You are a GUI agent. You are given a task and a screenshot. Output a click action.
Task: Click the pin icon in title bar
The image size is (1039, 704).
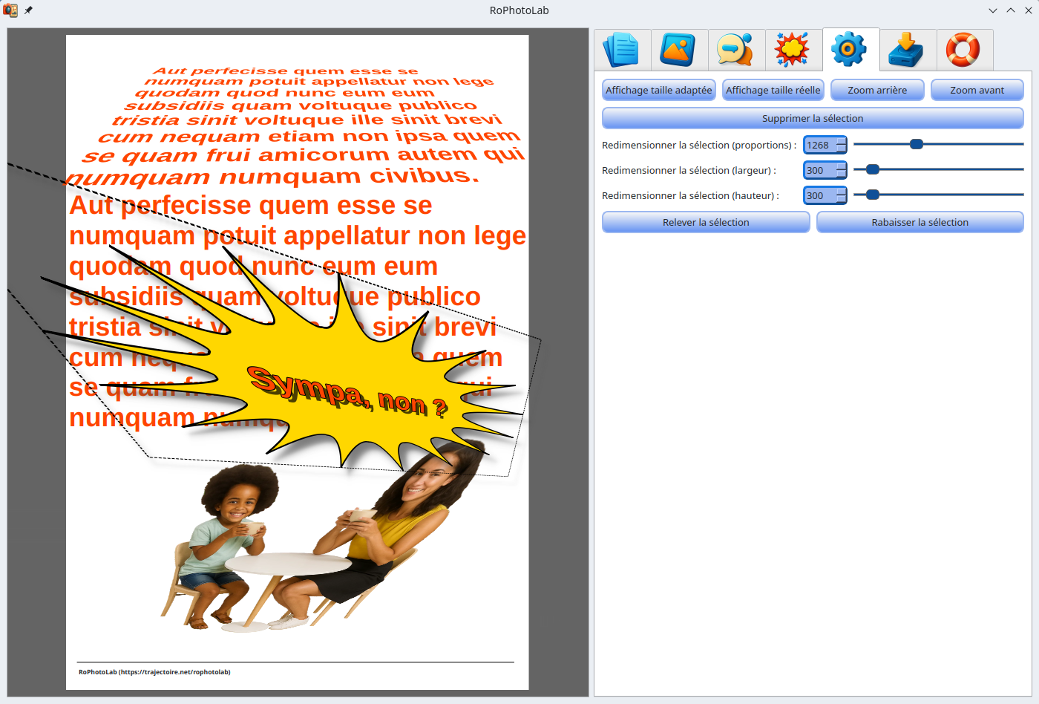(x=28, y=10)
